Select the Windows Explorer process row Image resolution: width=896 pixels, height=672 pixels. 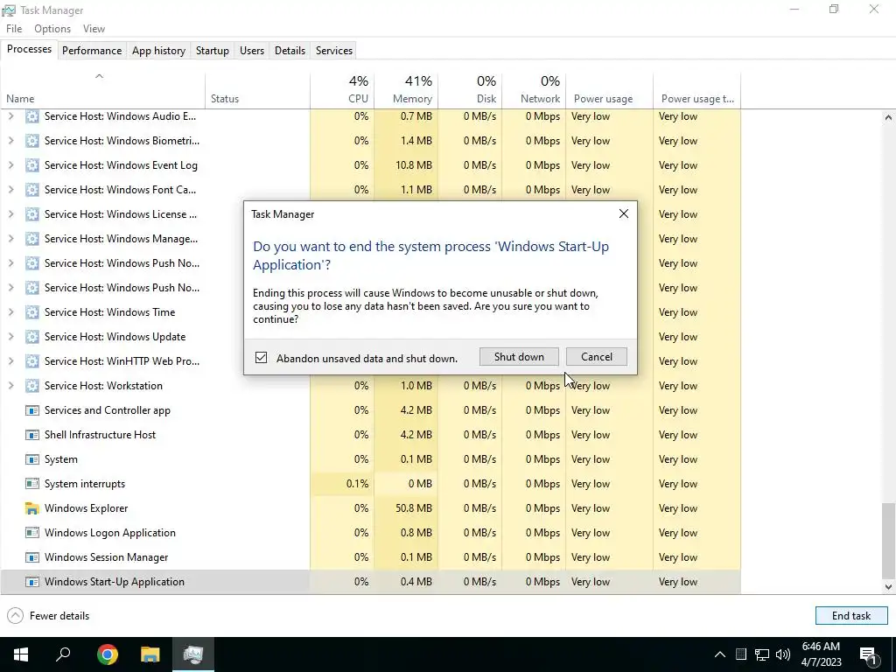click(370, 508)
